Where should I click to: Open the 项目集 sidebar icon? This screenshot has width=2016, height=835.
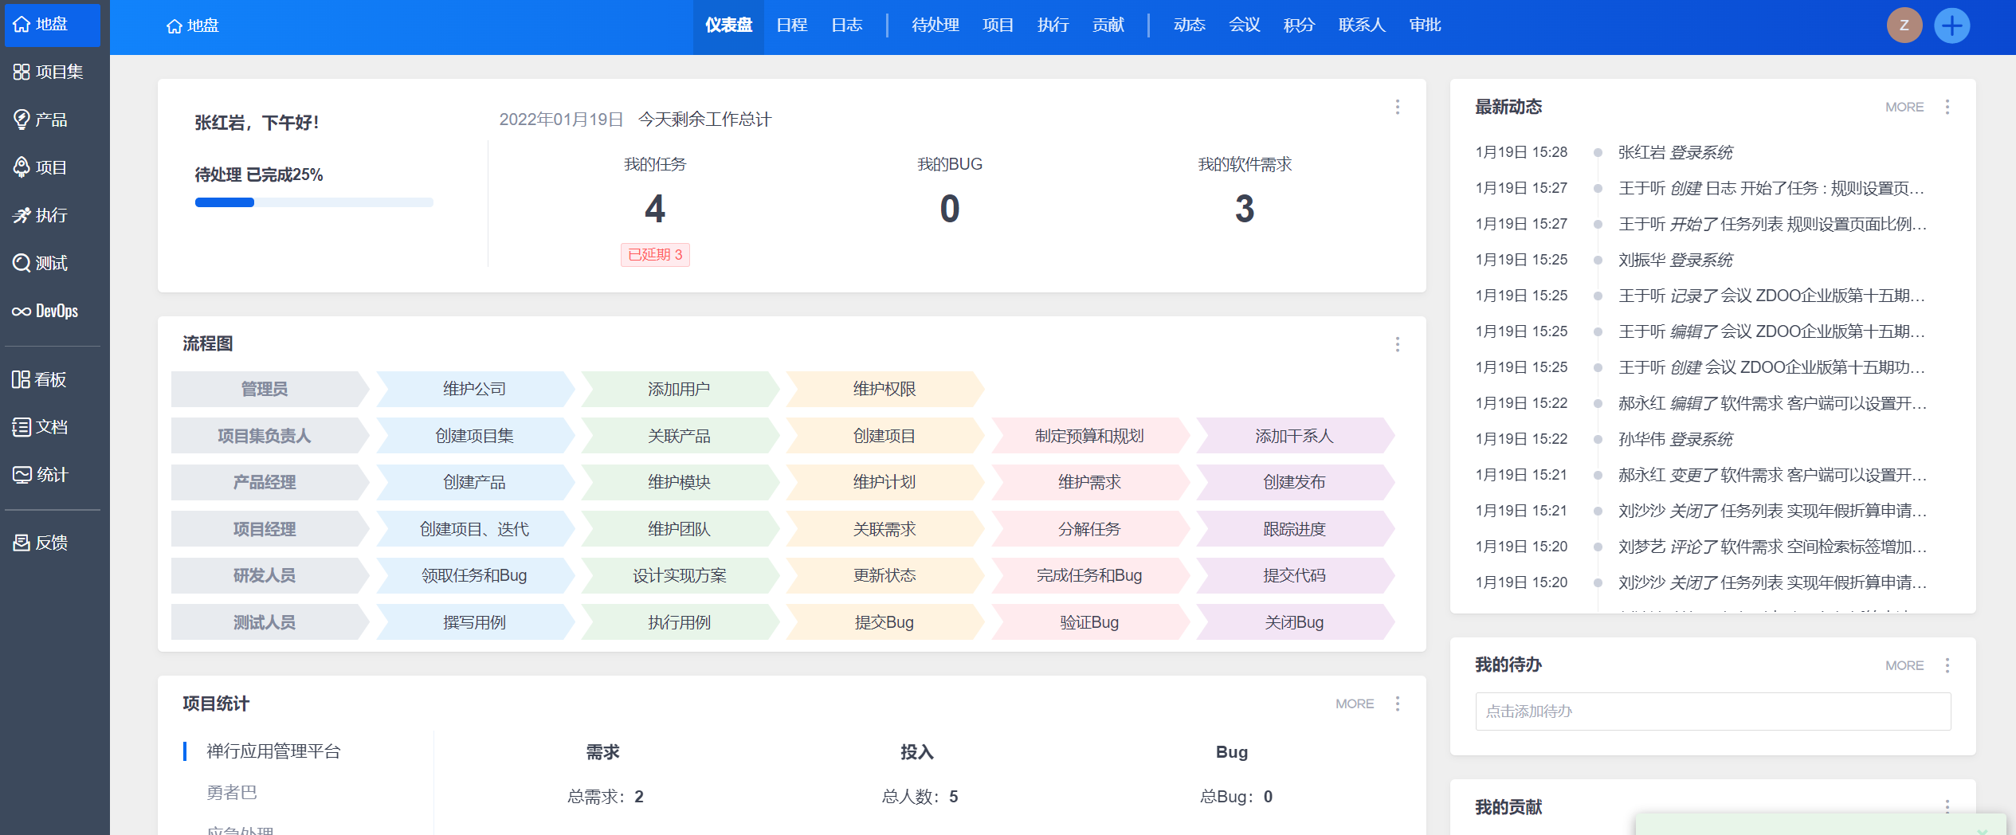pyautogui.click(x=22, y=72)
